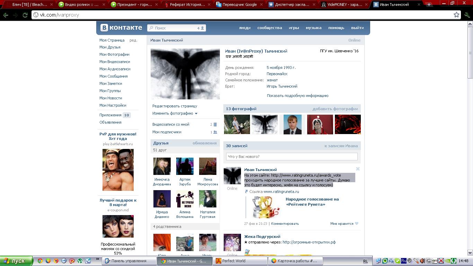Open Приложения in the sidebar
473x266 pixels.
(110, 115)
